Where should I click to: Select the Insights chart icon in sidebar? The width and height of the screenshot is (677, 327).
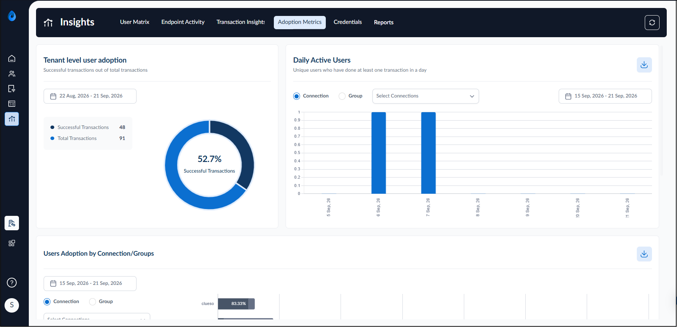click(12, 119)
